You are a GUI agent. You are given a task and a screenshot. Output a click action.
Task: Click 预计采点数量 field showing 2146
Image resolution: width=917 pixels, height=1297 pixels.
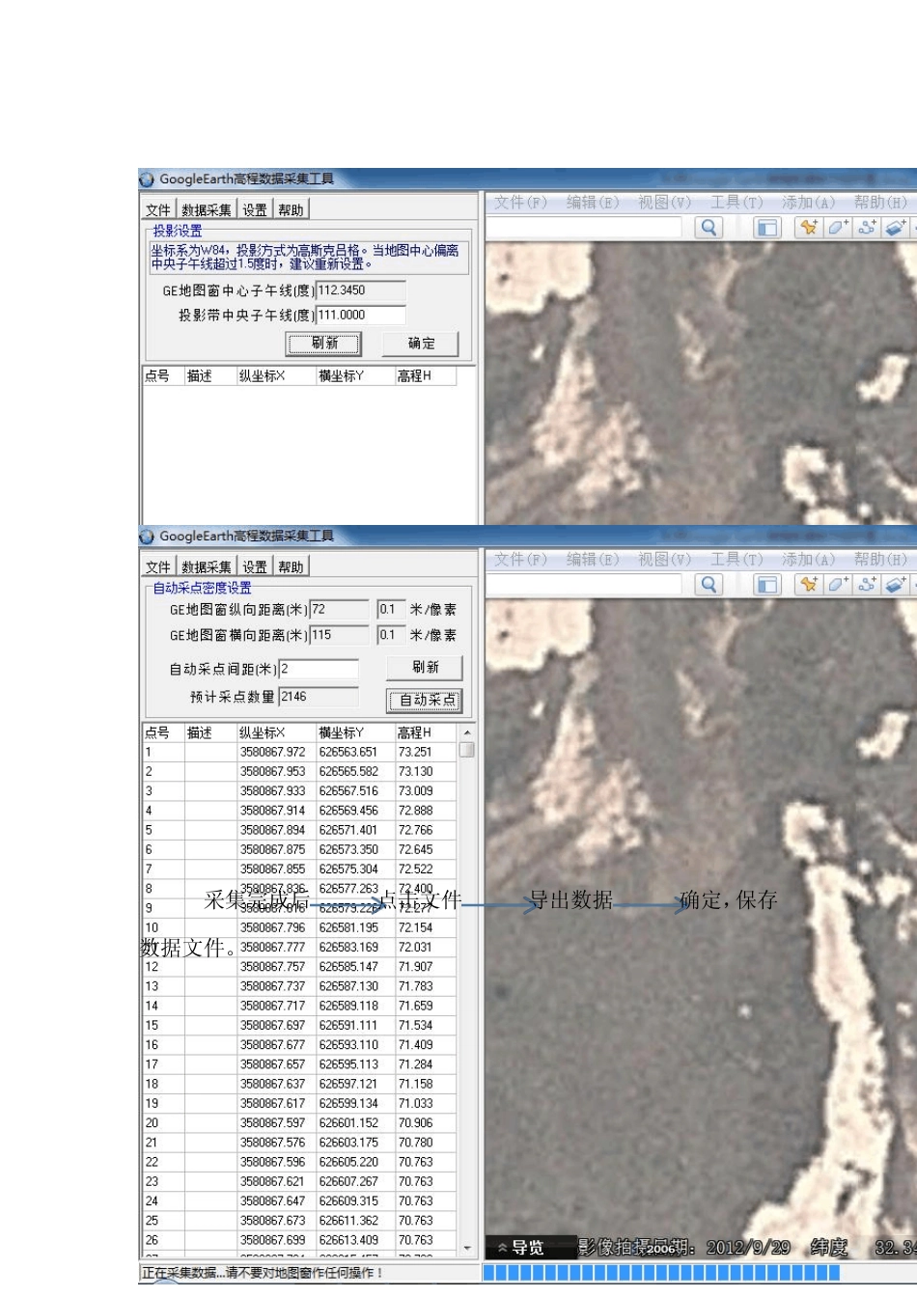coord(320,697)
